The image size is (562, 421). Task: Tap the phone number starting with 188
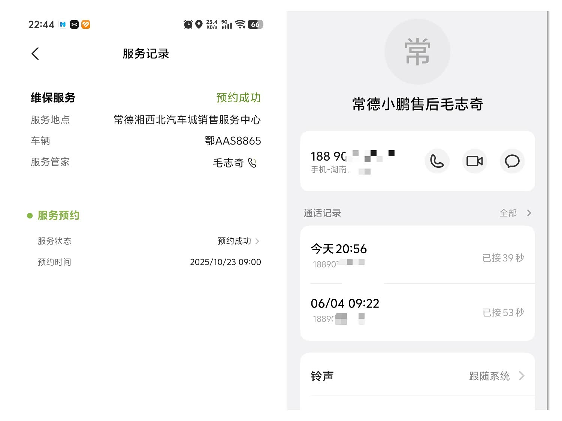coord(352,156)
